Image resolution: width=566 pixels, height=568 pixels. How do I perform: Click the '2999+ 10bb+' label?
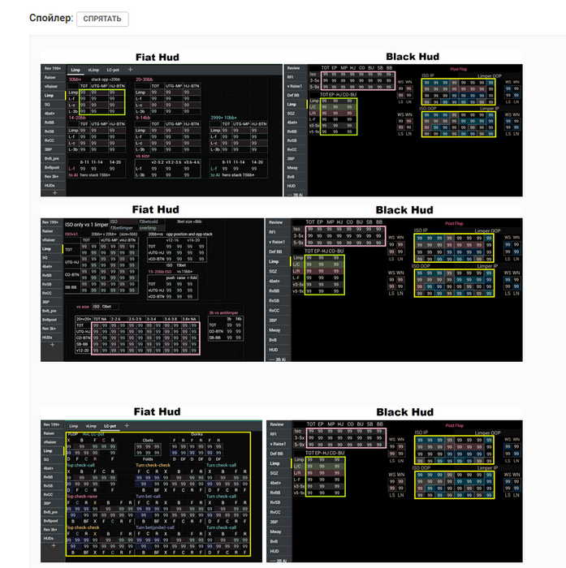click(x=223, y=118)
